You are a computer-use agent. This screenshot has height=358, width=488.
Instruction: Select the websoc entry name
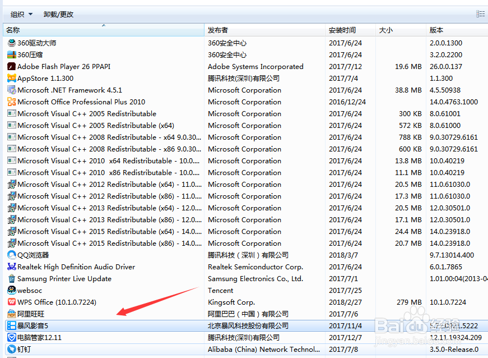[30, 291]
